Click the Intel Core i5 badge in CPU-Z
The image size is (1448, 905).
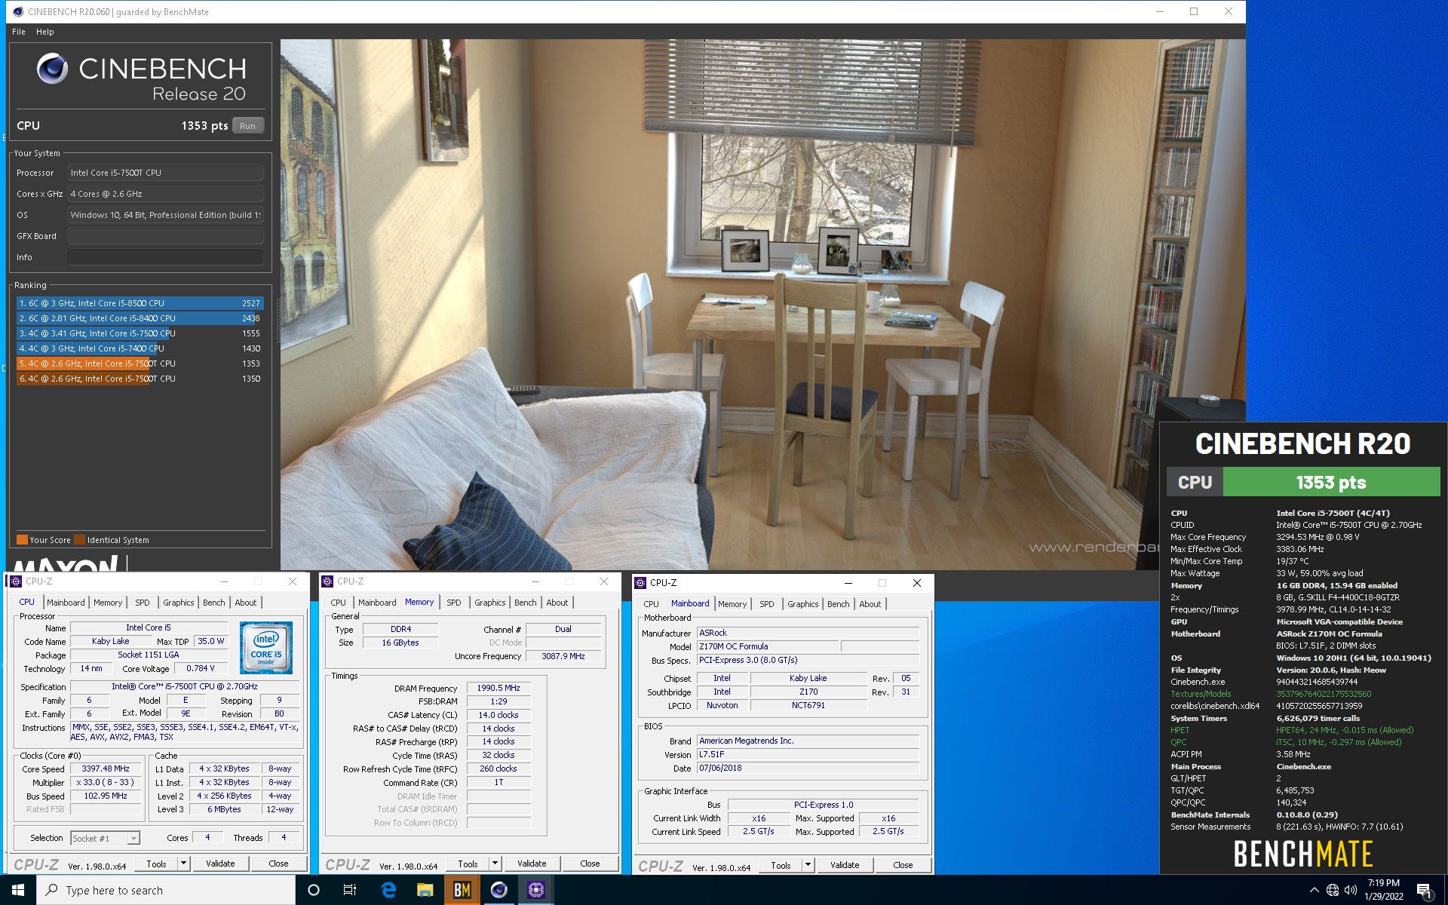coord(266,648)
